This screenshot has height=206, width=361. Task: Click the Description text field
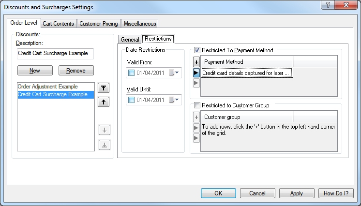pos(55,54)
